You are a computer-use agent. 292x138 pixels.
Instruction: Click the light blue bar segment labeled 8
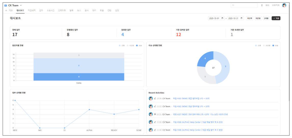pyautogui.click(x=79, y=66)
